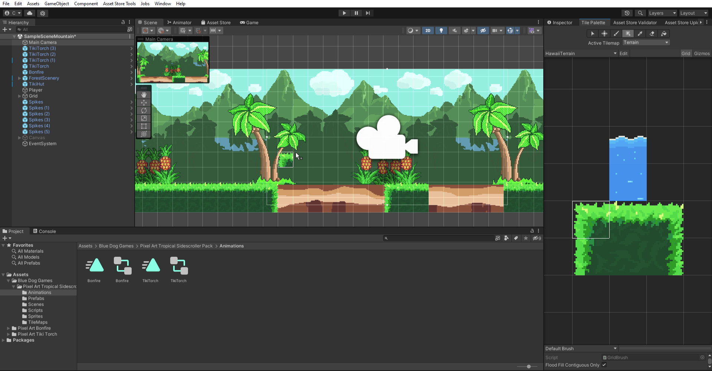Toggle scene lighting bulb

coord(441,30)
